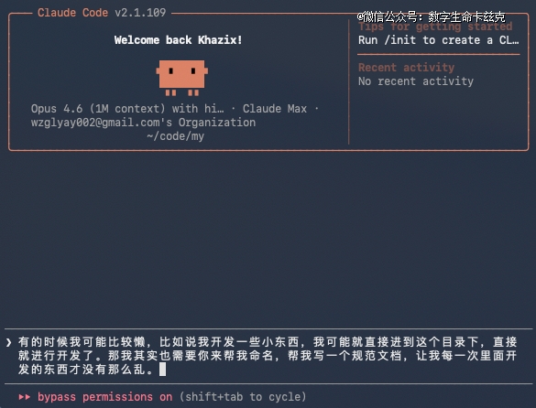The image size is (536, 408).
Task: Click the wzglyay002@gmail.com's Organization text
Action: coord(143,123)
